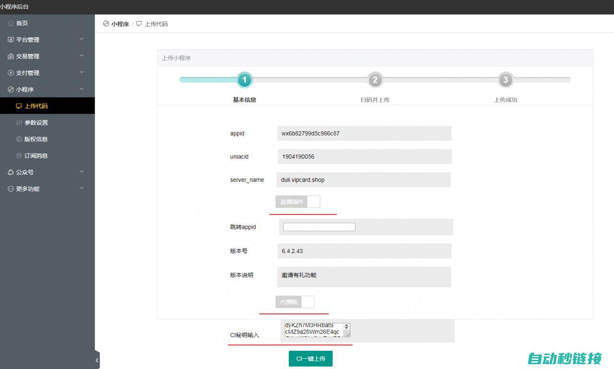Viewport: 614px width, 369px height.
Task: Click the 小程序 breadcrumb link
Action: pos(120,24)
